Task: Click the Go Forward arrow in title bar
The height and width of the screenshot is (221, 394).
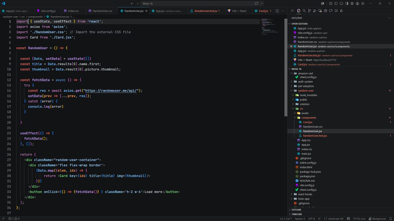Action: (137, 3)
